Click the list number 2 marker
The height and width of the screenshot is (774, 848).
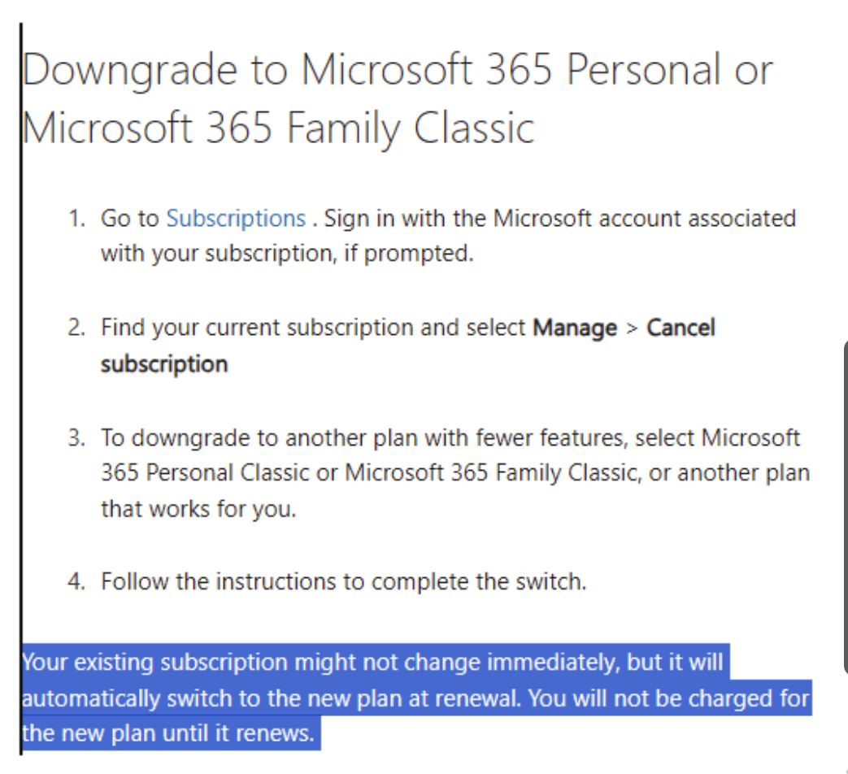click(76, 328)
